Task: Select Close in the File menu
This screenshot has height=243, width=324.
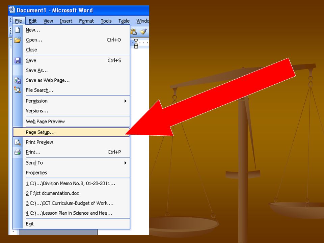Action: [71, 50]
